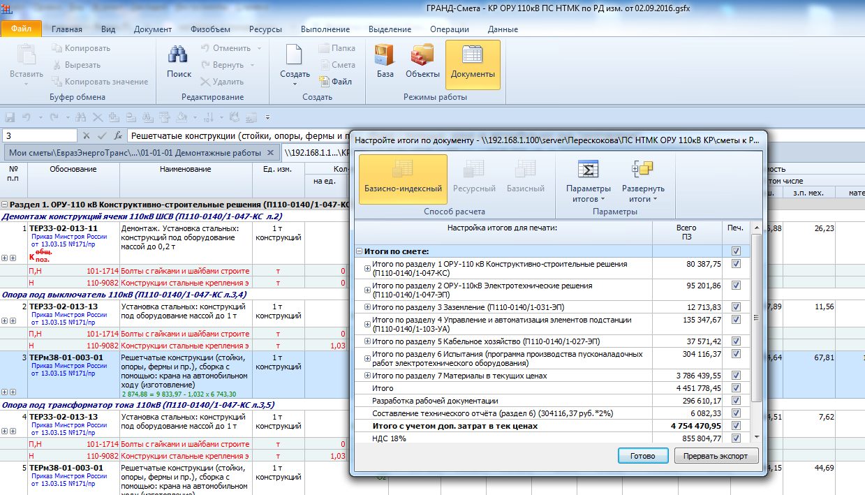
Task: Expand Итого по разделу 3 Заземление
Action: [367, 307]
